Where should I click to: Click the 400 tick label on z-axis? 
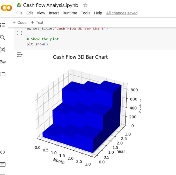click(133, 108)
